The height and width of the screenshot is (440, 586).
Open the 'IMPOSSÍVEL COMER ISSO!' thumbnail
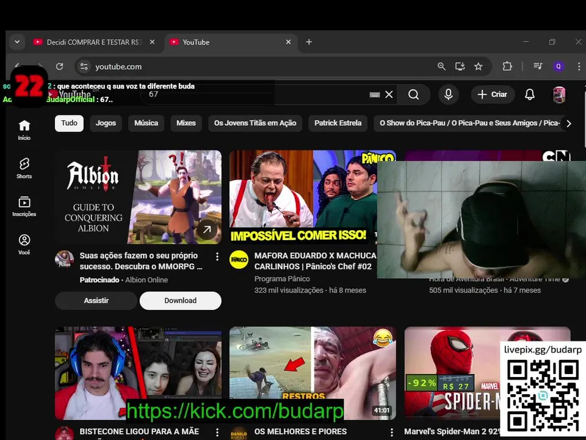pos(303,197)
